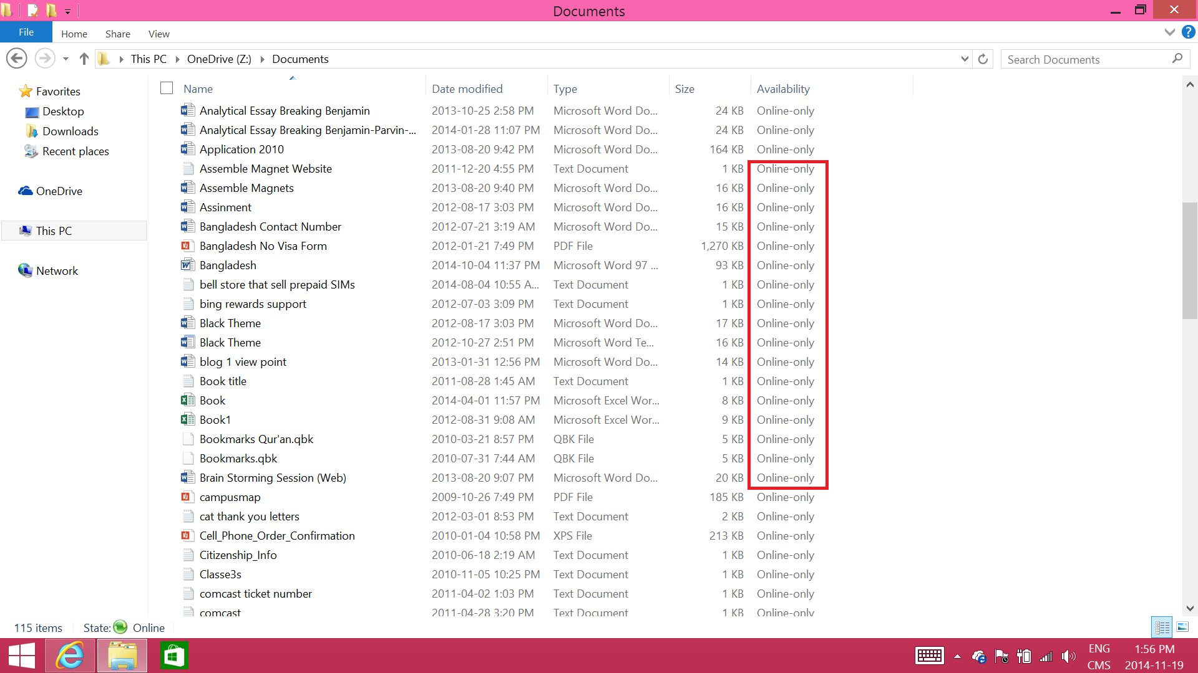This screenshot has height=673, width=1198.
Task: Open recent locations dropdown arrow
Action: [66, 59]
